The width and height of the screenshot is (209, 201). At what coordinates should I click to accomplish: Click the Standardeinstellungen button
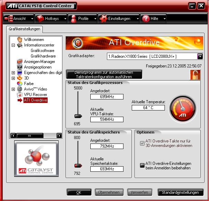[180, 192]
